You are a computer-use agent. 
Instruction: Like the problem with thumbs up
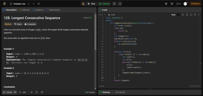point(8,92)
